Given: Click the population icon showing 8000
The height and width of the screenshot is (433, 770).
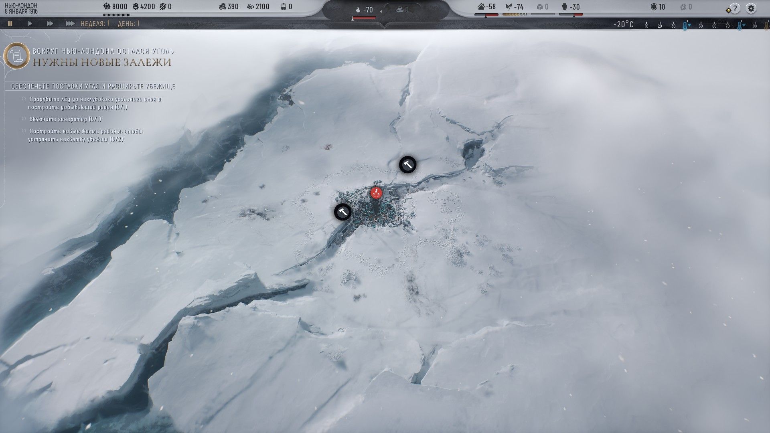Looking at the screenshot, I should click(107, 7).
